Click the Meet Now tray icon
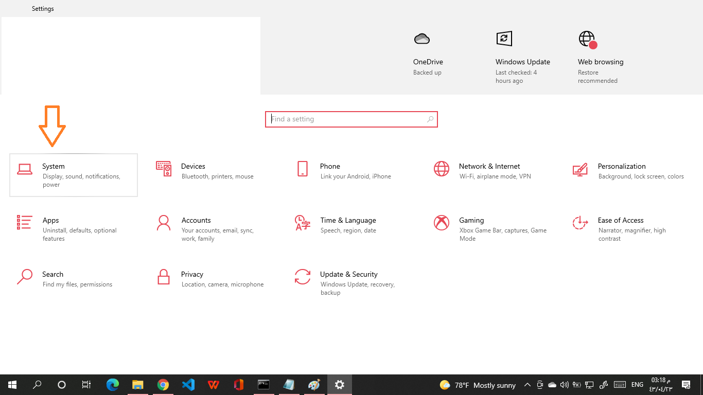Image resolution: width=703 pixels, height=395 pixels. [x=540, y=385]
